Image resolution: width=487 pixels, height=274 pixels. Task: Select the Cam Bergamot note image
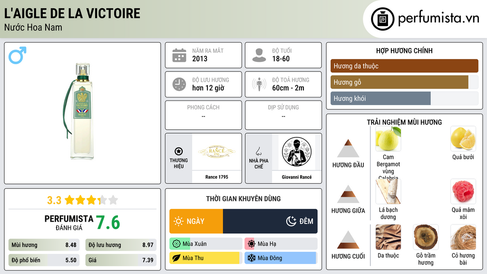pos(388,139)
